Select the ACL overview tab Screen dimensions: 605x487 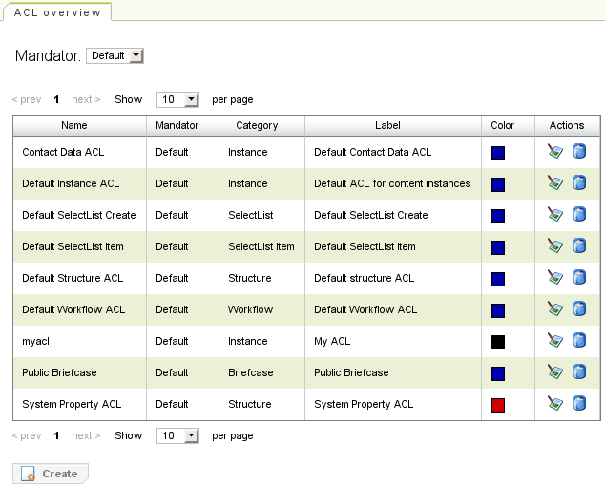point(57,12)
